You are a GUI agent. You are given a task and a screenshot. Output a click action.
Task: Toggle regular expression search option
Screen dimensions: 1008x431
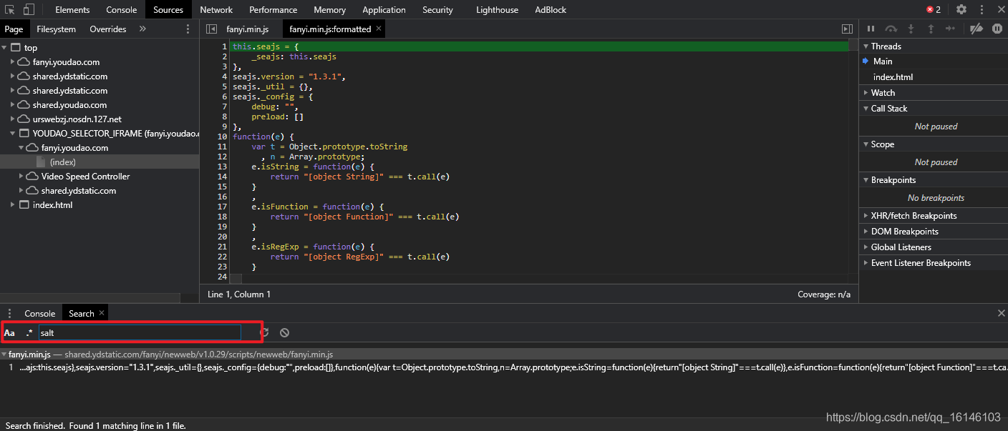tap(29, 332)
